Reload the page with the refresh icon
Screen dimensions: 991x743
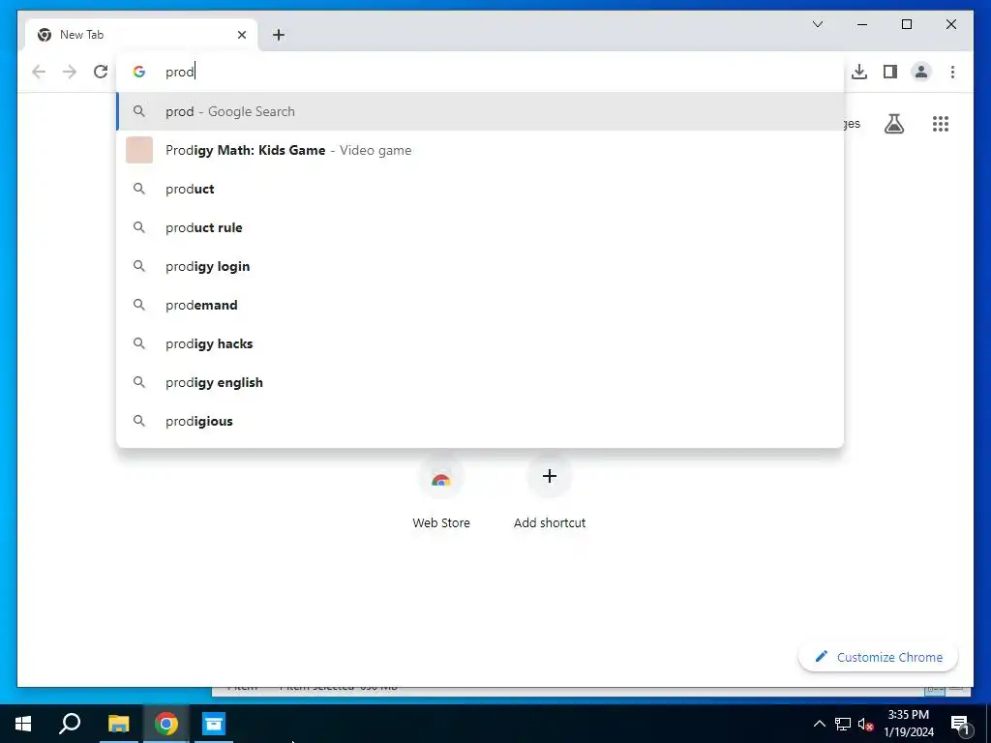click(101, 72)
